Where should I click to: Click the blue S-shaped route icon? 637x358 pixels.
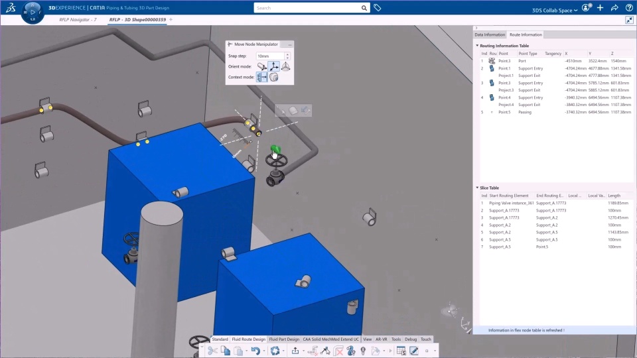pyautogui.click(x=351, y=351)
